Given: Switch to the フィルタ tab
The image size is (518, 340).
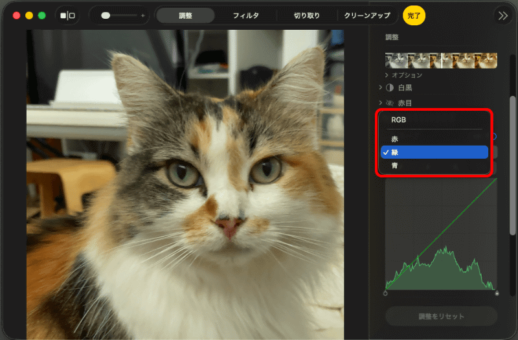Looking at the screenshot, I should pos(246,16).
